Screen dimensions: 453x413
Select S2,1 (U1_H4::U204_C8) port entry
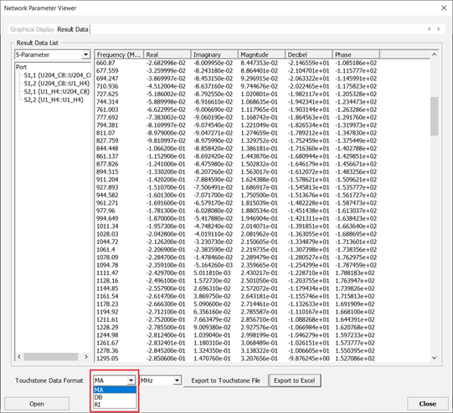[x=57, y=92]
